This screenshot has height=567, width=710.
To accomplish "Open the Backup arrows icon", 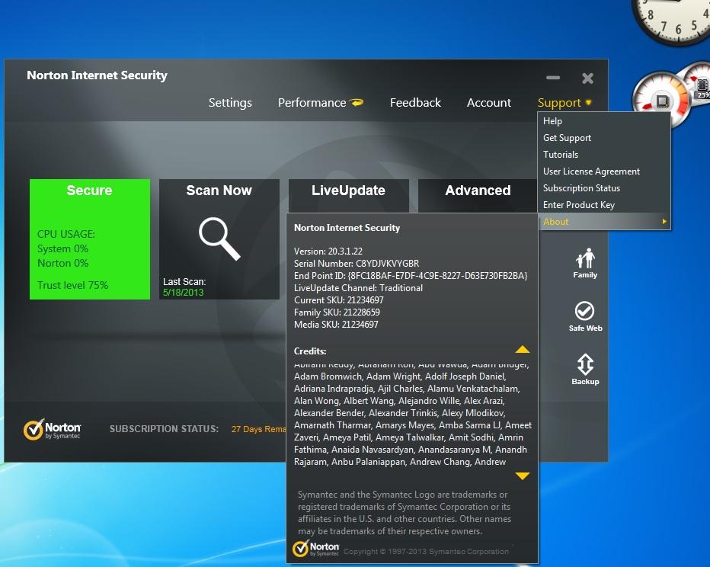I will point(585,364).
